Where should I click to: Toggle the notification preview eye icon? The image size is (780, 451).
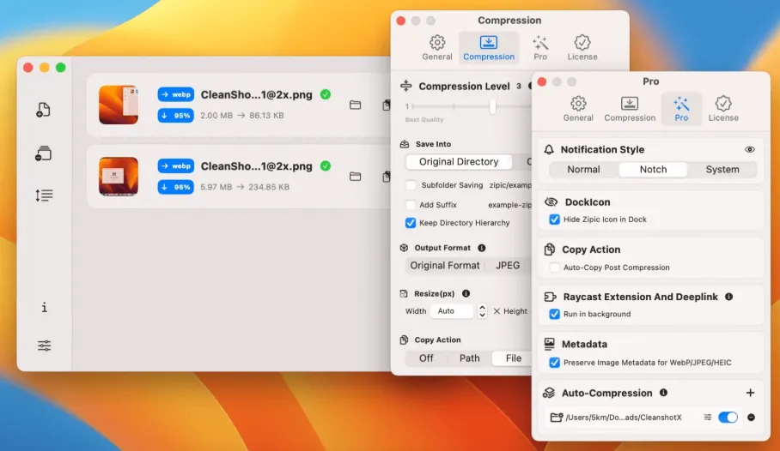point(750,149)
